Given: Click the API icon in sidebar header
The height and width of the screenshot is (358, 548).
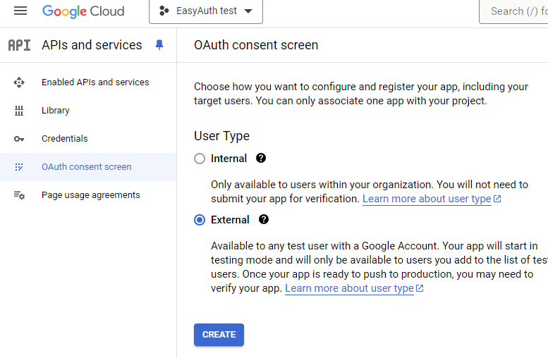Looking at the screenshot, I should coord(19,45).
